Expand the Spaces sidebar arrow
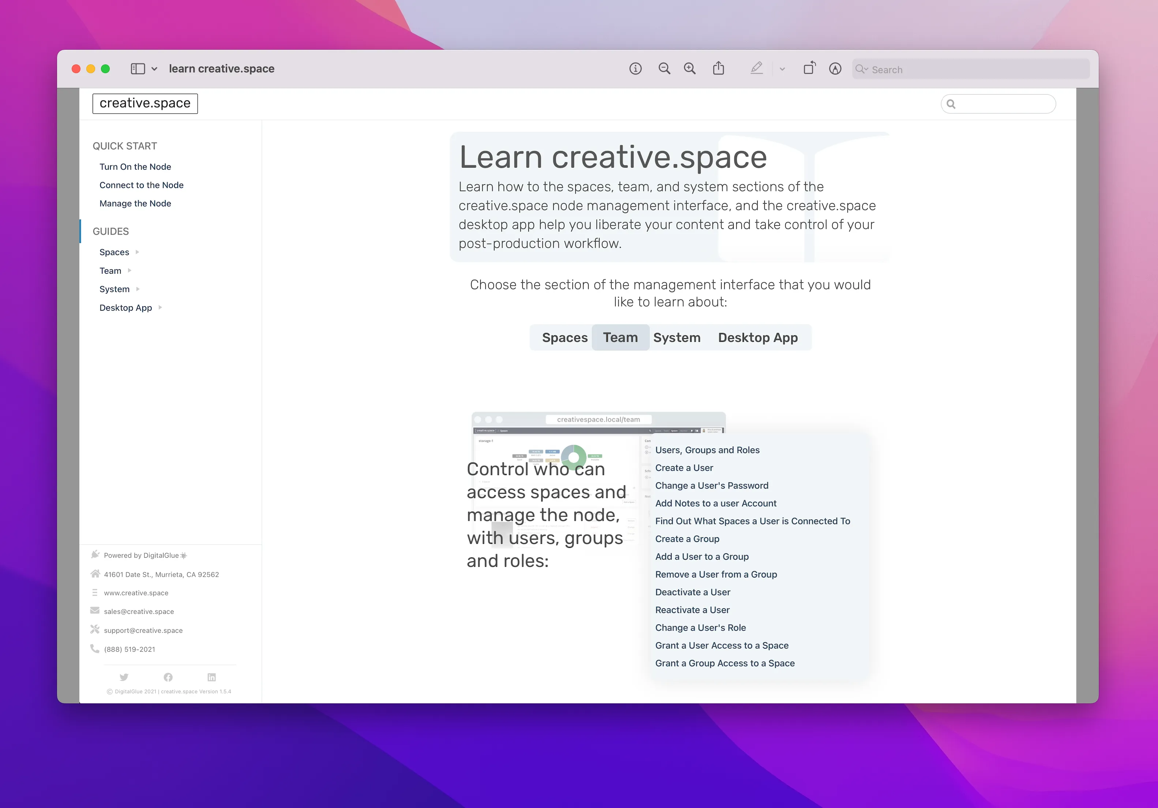1158x808 pixels. click(137, 252)
